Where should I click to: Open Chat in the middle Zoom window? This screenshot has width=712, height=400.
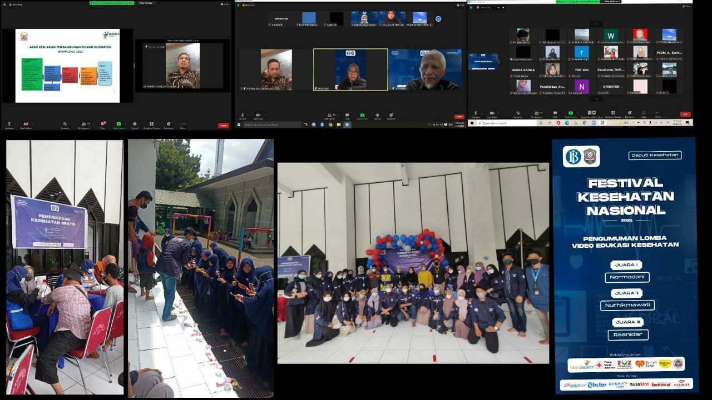(347, 117)
